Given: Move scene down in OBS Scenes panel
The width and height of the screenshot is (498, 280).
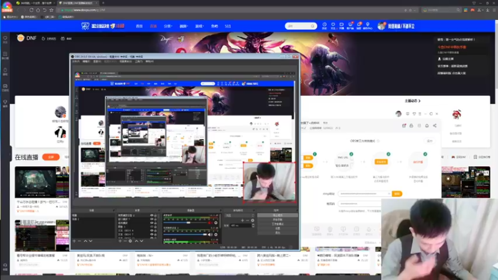Looking at the screenshot, I should (x=90, y=241).
